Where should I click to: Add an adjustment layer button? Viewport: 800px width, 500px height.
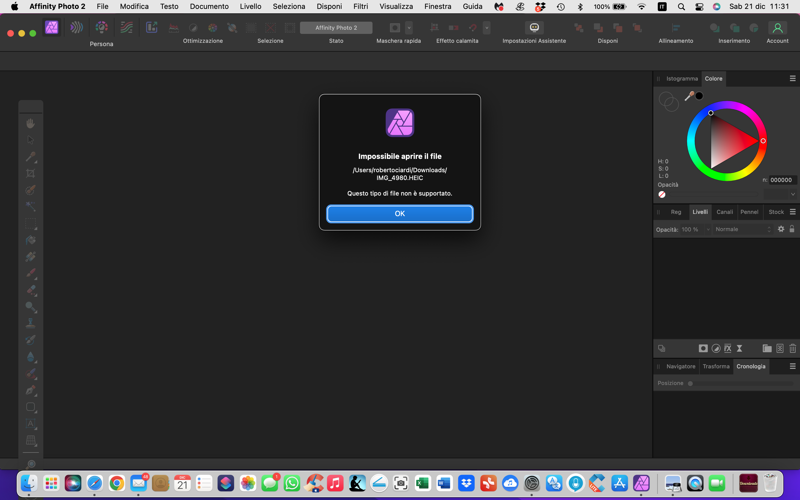(x=716, y=348)
